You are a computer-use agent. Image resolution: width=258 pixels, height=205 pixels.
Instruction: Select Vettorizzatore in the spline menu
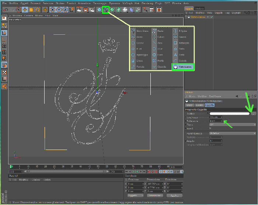183,67
